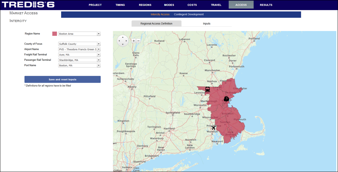Expand the Freight Rail Terminal dropdown

[x=99, y=55]
